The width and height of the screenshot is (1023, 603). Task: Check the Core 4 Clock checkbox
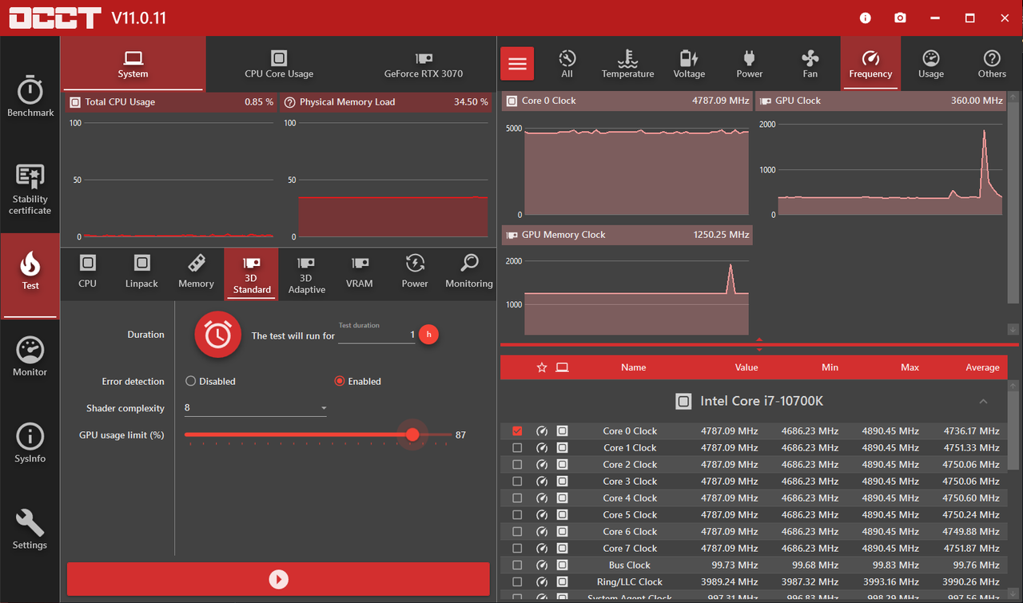point(517,498)
